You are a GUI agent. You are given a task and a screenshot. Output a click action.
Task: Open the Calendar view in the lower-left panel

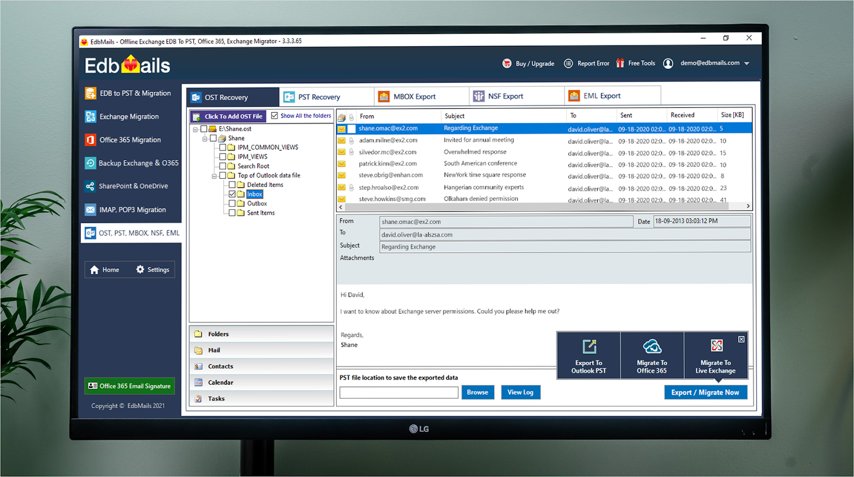pos(262,383)
